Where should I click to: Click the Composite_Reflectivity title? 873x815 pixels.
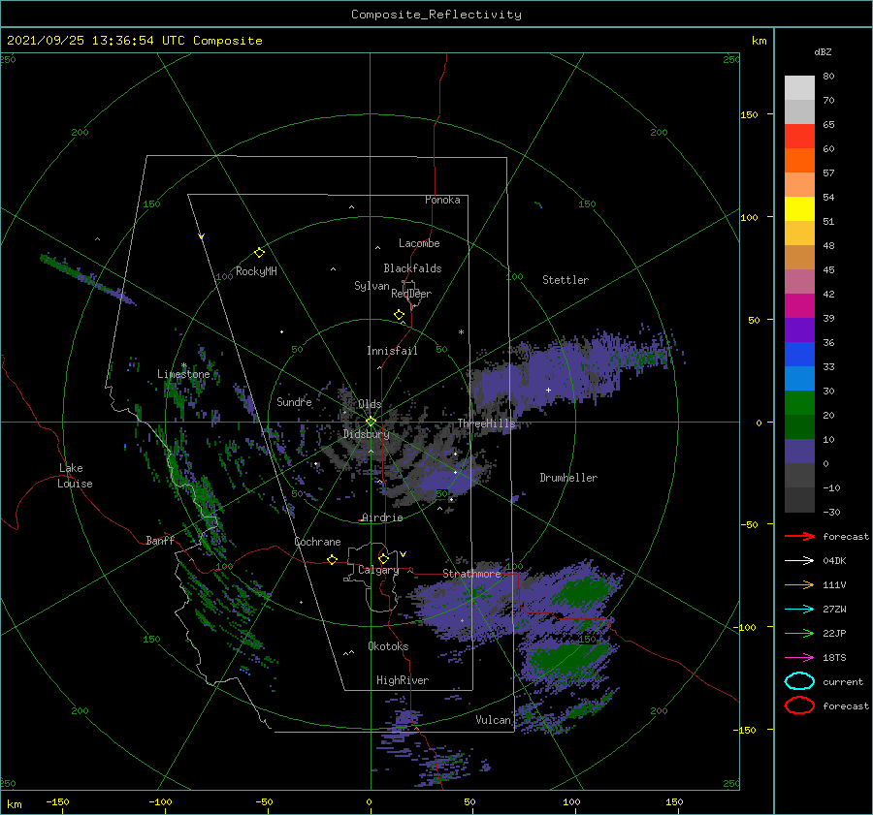(436, 15)
